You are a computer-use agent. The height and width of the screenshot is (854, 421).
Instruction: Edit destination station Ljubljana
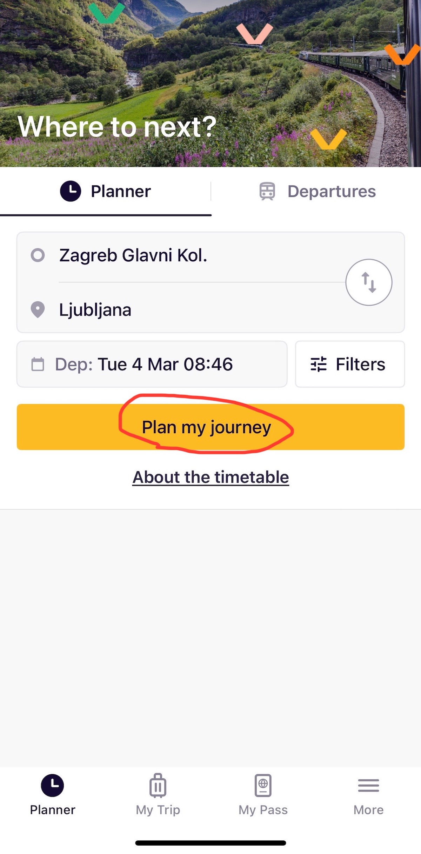click(x=95, y=310)
